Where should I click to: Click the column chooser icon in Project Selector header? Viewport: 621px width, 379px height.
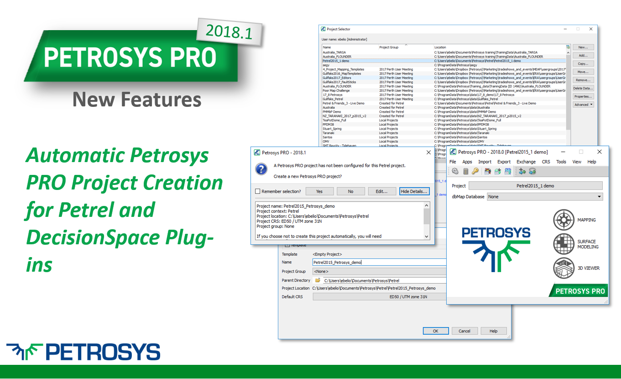[568, 47]
